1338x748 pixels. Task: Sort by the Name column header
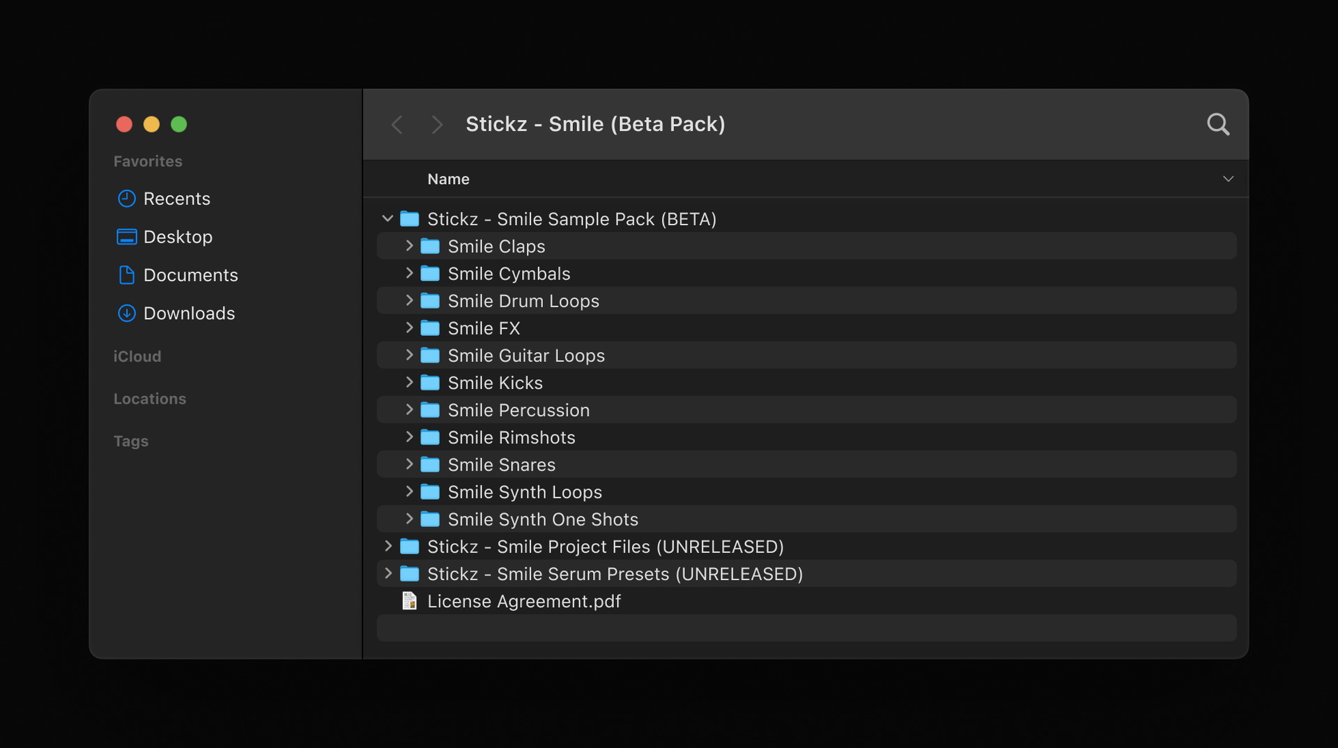pos(448,179)
